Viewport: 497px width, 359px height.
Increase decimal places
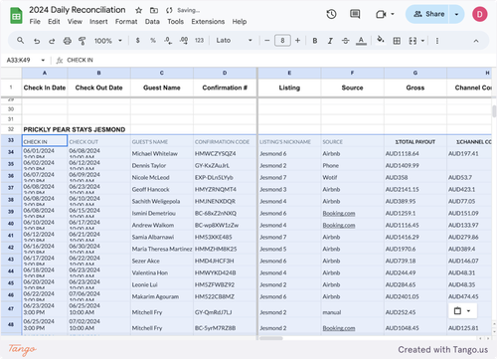click(x=184, y=41)
